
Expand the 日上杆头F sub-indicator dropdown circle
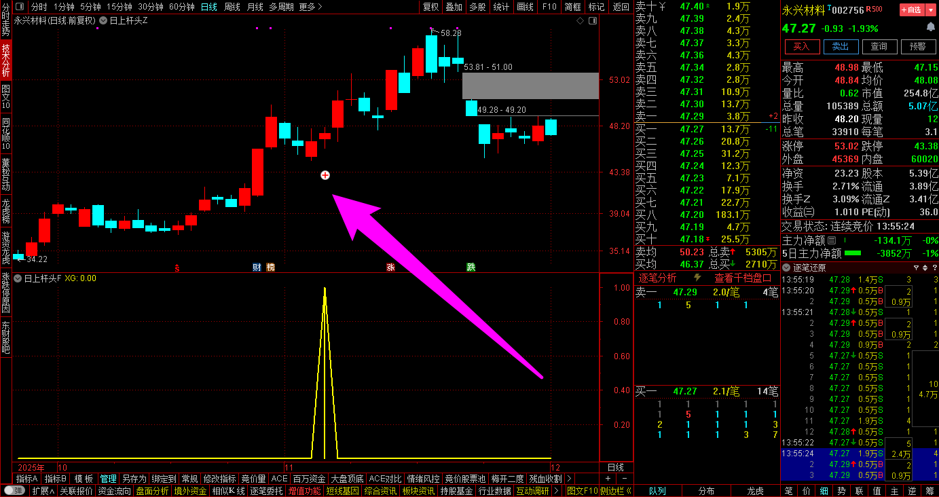click(18, 278)
